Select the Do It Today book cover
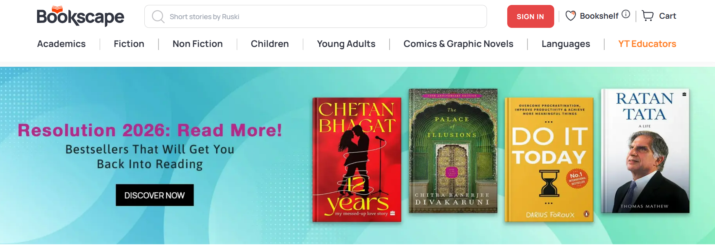 (549, 160)
